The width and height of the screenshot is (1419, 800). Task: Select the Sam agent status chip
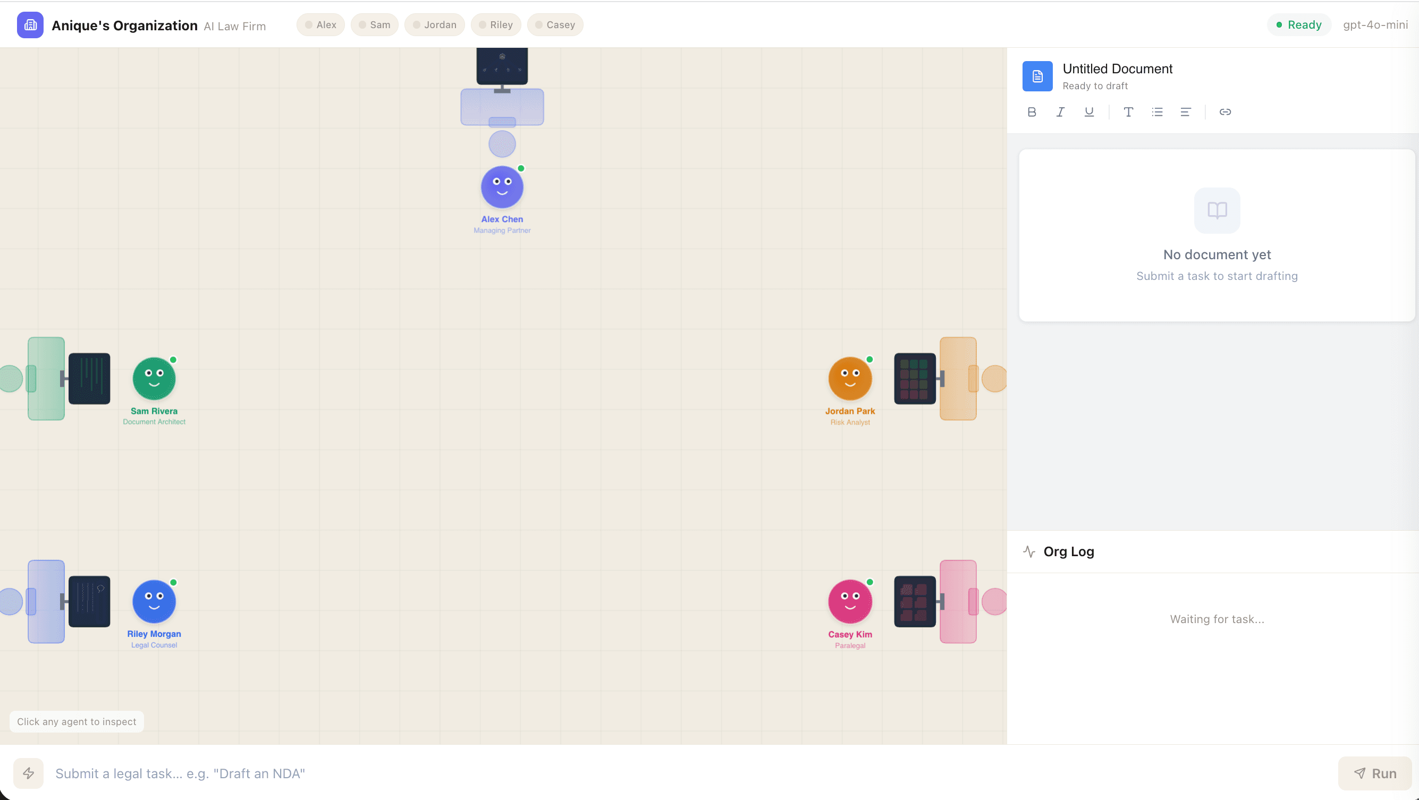[375, 25]
